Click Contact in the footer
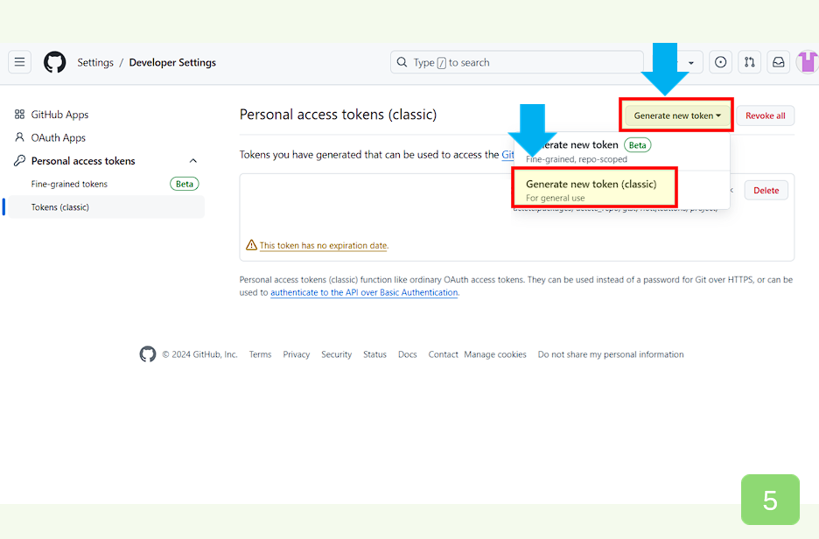Image resolution: width=819 pixels, height=539 pixels. coord(443,354)
